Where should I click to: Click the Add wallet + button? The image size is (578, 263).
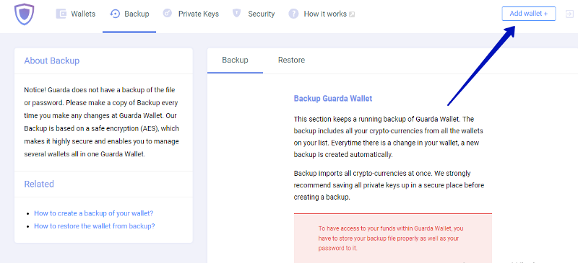(529, 14)
